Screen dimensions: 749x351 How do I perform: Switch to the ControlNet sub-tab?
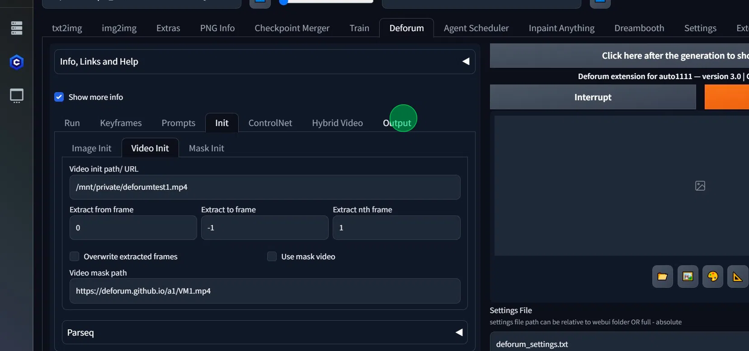[270, 123]
